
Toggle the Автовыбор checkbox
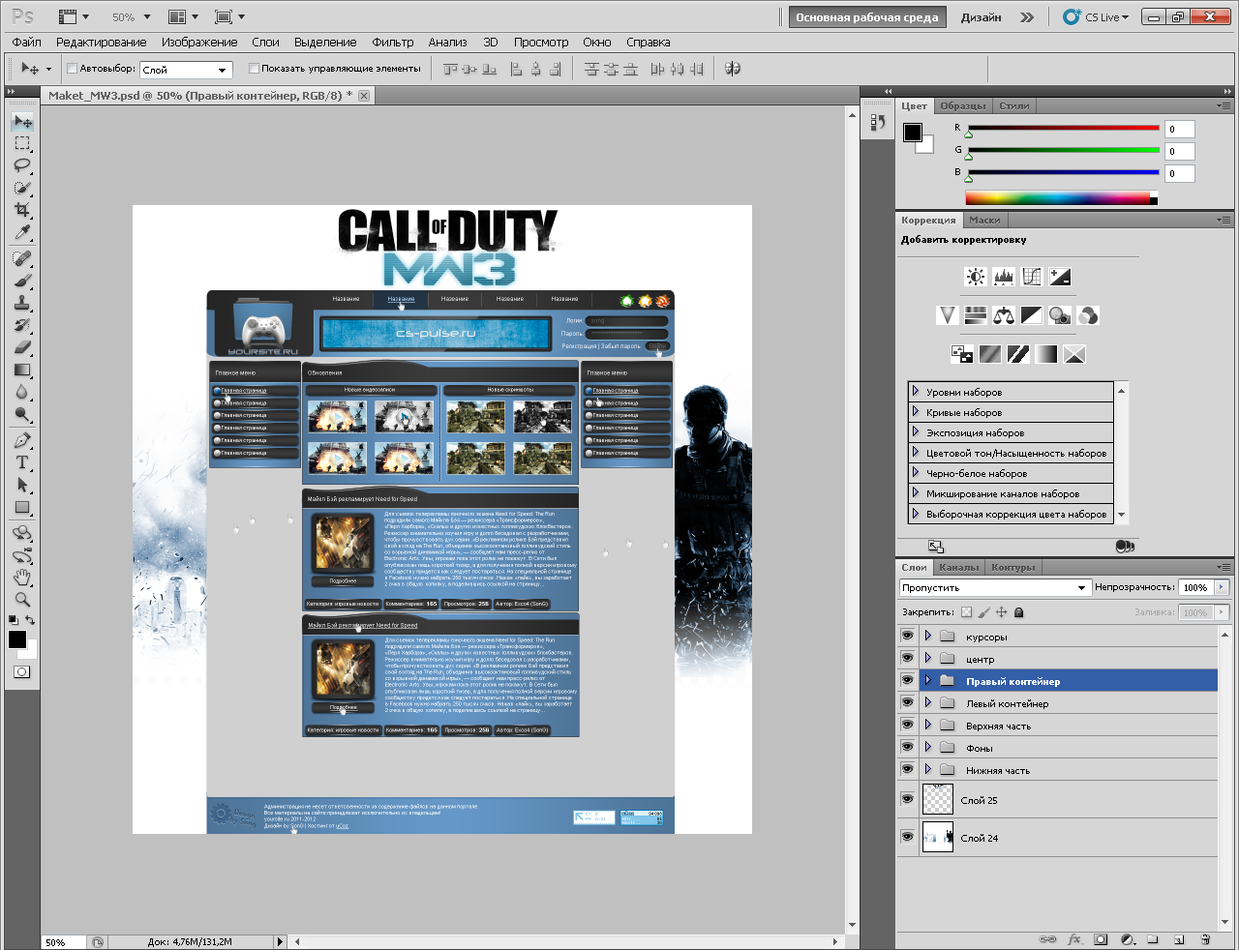(72, 69)
